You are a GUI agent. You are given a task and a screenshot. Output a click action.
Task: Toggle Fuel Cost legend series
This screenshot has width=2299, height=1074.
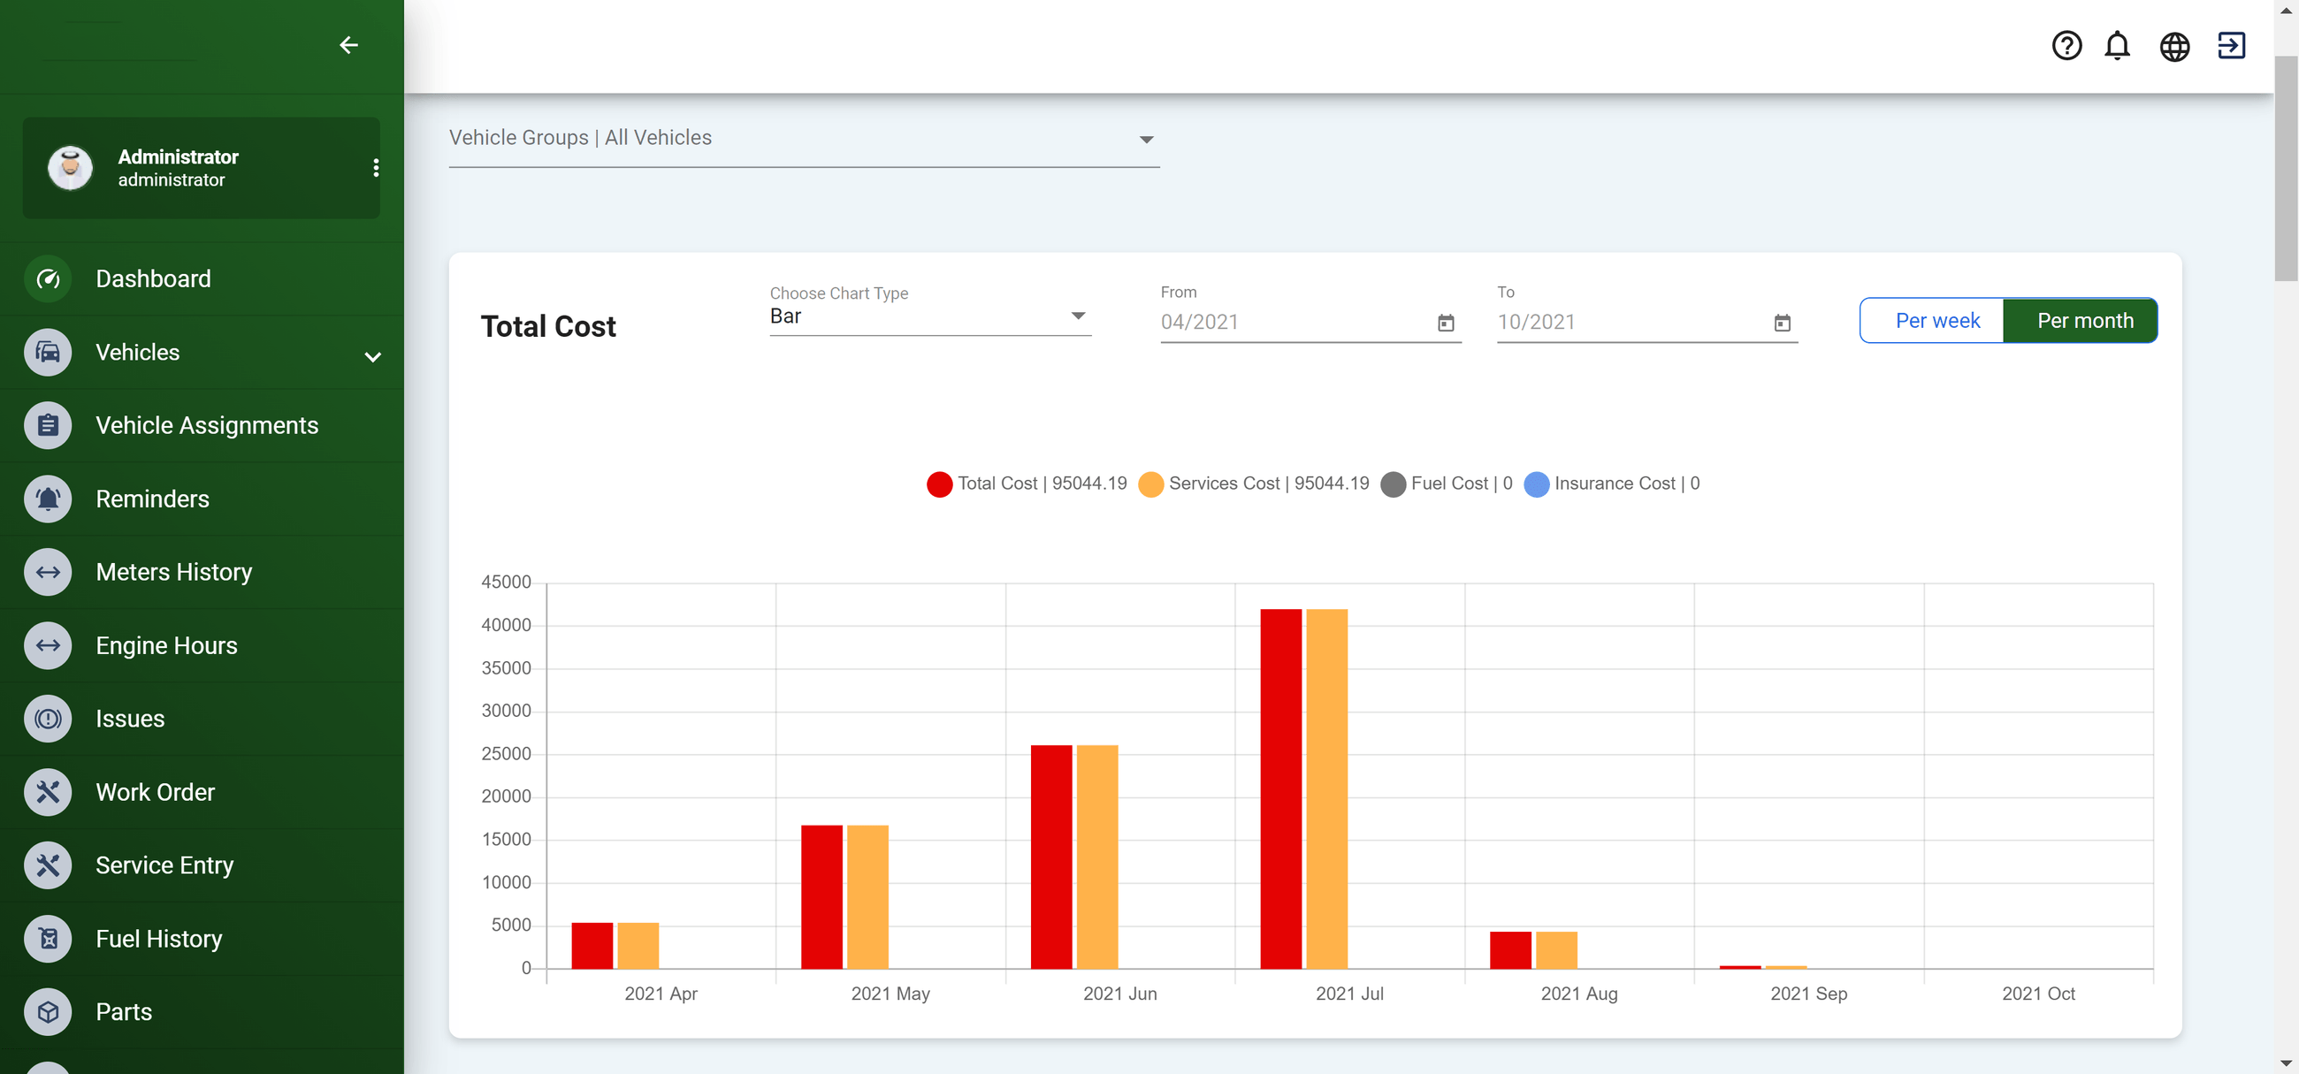coord(1447,484)
